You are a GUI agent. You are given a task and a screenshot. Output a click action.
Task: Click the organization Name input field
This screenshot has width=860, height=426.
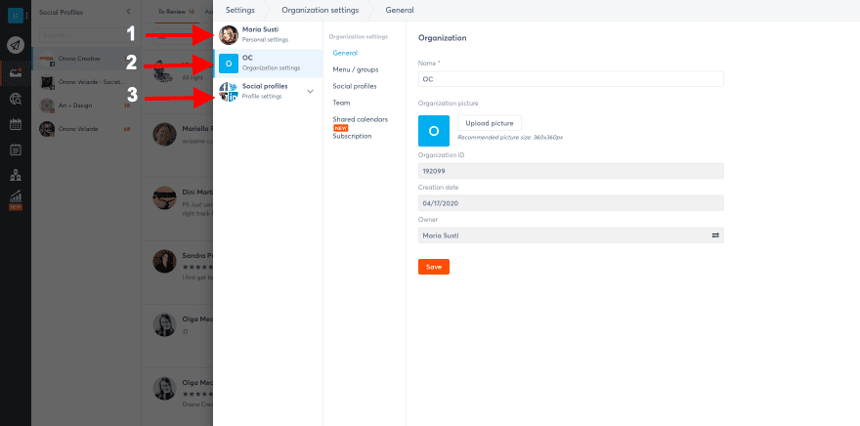(570, 79)
